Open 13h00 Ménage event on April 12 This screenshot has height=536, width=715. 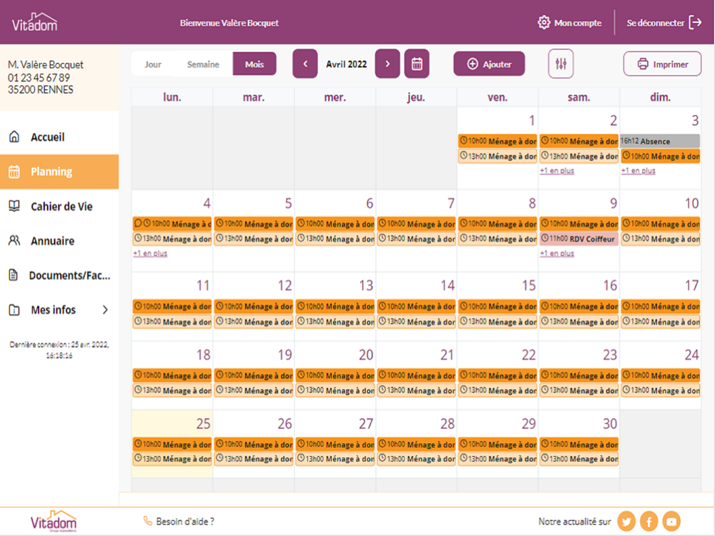[254, 322]
